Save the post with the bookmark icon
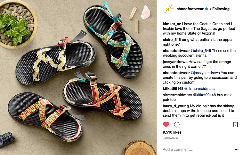The height and width of the screenshot is (155, 243). (x=235, y=124)
